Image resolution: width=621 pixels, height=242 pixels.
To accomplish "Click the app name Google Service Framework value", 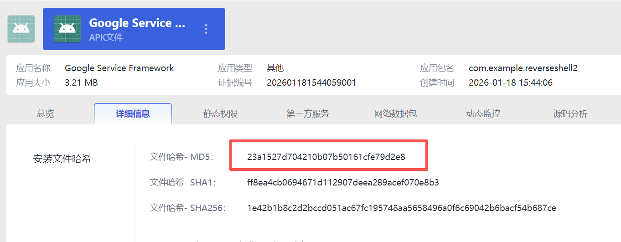I will pos(119,68).
